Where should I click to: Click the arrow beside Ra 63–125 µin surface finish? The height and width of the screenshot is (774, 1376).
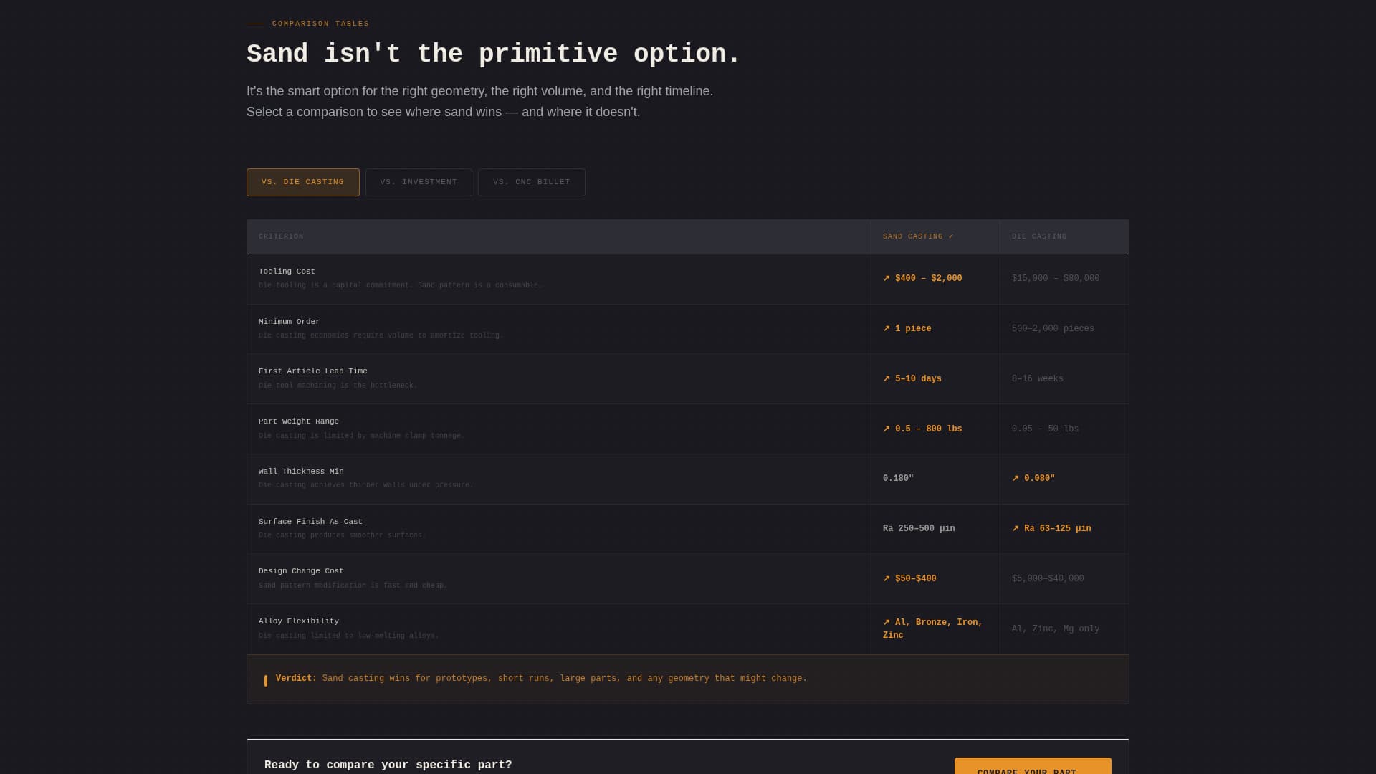click(x=1016, y=528)
